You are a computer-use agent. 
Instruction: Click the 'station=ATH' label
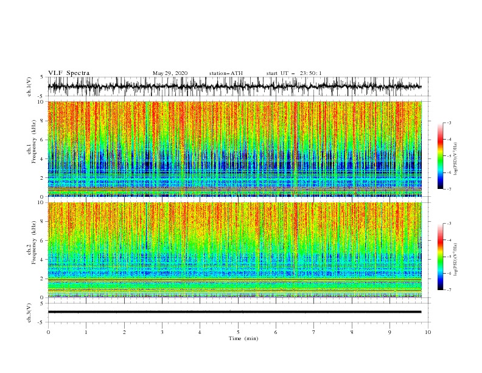(x=226, y=73)
